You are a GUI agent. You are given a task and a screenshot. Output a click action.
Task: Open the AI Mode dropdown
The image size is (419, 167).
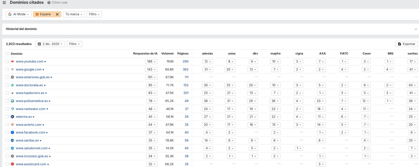point(19,14)
